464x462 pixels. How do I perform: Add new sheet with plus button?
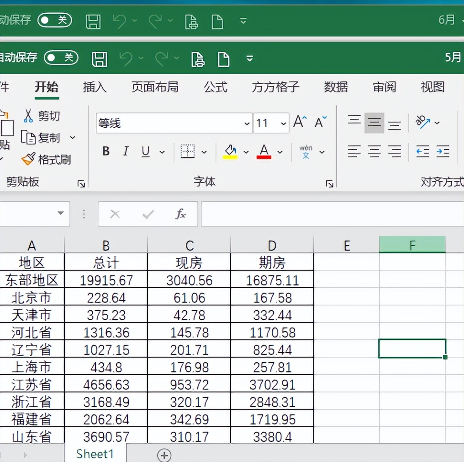pos(164,455)
